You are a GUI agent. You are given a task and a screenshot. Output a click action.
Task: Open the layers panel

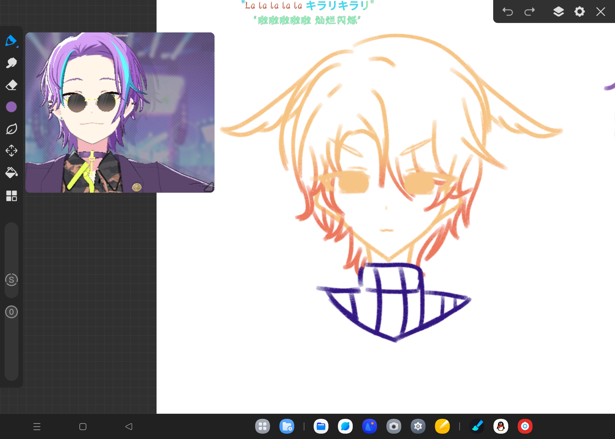(x=559, y=12)
